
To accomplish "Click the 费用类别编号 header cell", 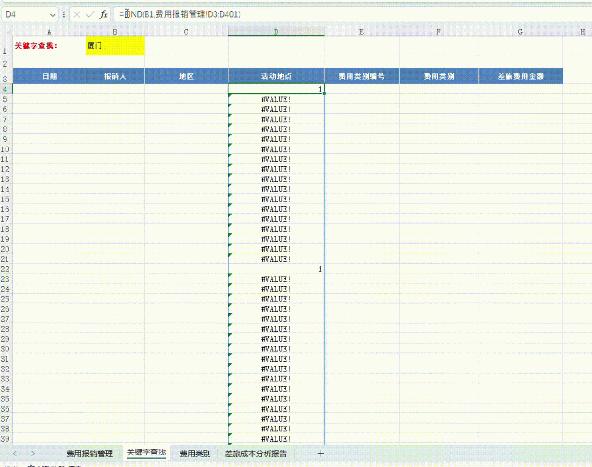I will (361, 76).
